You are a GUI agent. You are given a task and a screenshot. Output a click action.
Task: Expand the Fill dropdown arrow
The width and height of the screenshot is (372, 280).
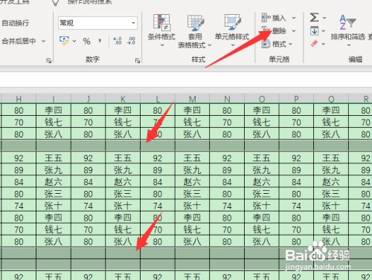pyautogui.click(x=324, y=31)
